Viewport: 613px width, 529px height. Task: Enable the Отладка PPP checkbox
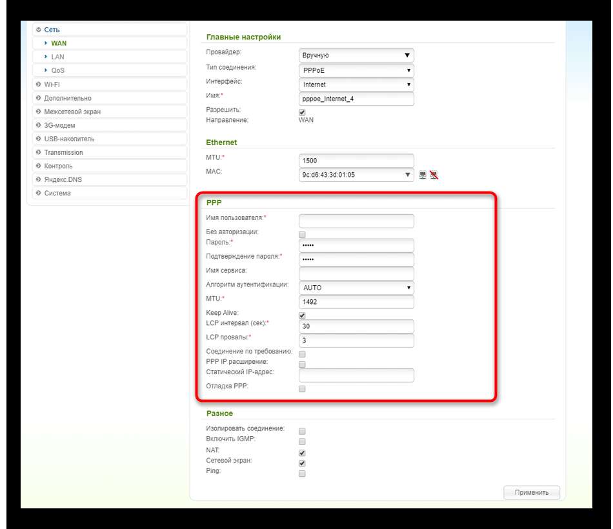coord(302,388)
